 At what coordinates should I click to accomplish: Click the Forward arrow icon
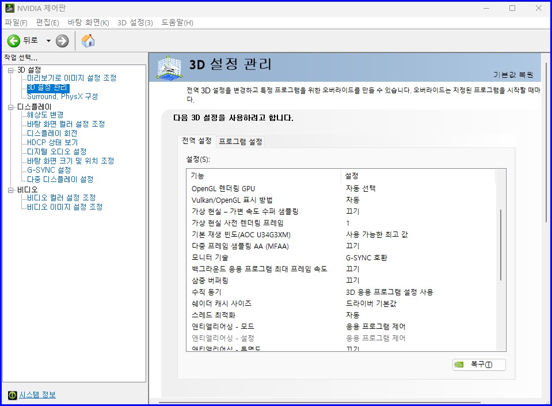point(62,41)
